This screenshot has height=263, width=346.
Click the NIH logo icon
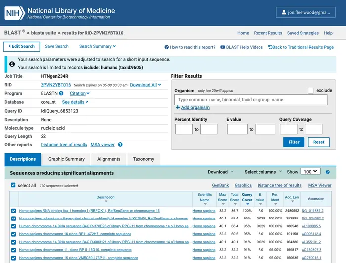click(15, 13)
